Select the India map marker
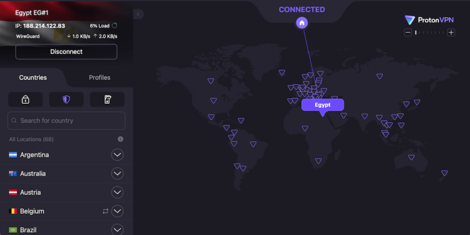The image size is (470, 235). (x=365, y=116)
